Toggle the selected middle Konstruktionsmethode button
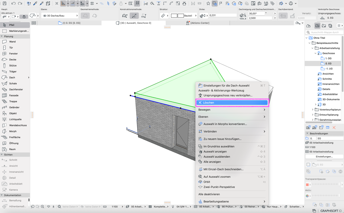 click(x=134, y=16)
